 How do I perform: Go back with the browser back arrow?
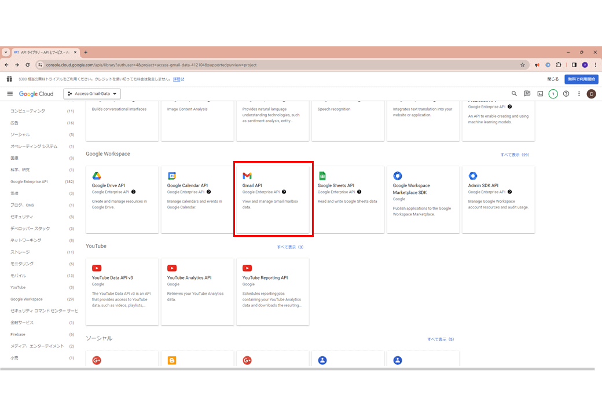(6, 65)
